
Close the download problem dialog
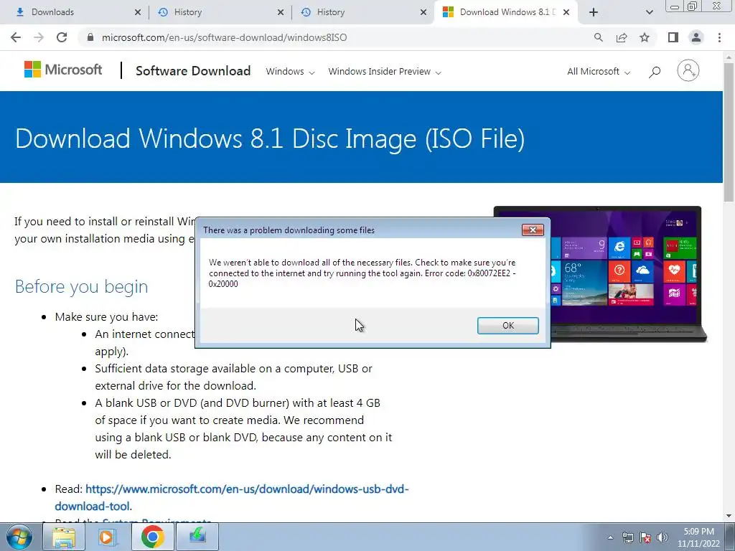pyautogui.click(x=533, y=230)
